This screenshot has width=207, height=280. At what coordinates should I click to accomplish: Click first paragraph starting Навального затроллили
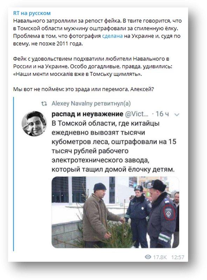[97, 32]
